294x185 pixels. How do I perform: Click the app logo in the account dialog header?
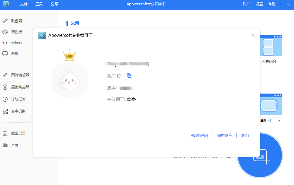(x=42, y=35)
